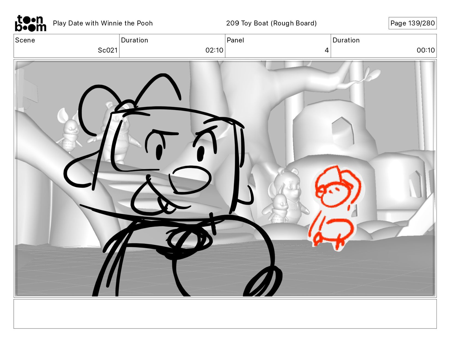Select the title 'Play Date with Winnie the Pooh'

tap(103, 23)
